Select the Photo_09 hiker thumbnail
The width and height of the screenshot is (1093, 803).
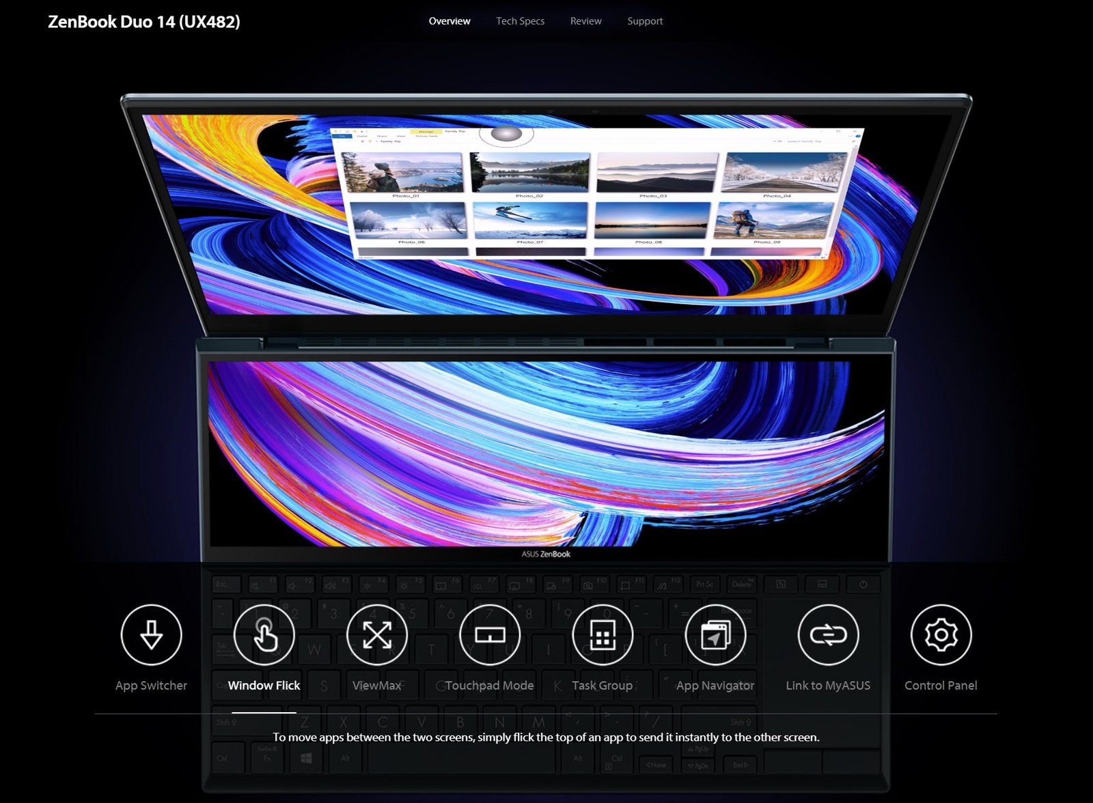[773, 220]
